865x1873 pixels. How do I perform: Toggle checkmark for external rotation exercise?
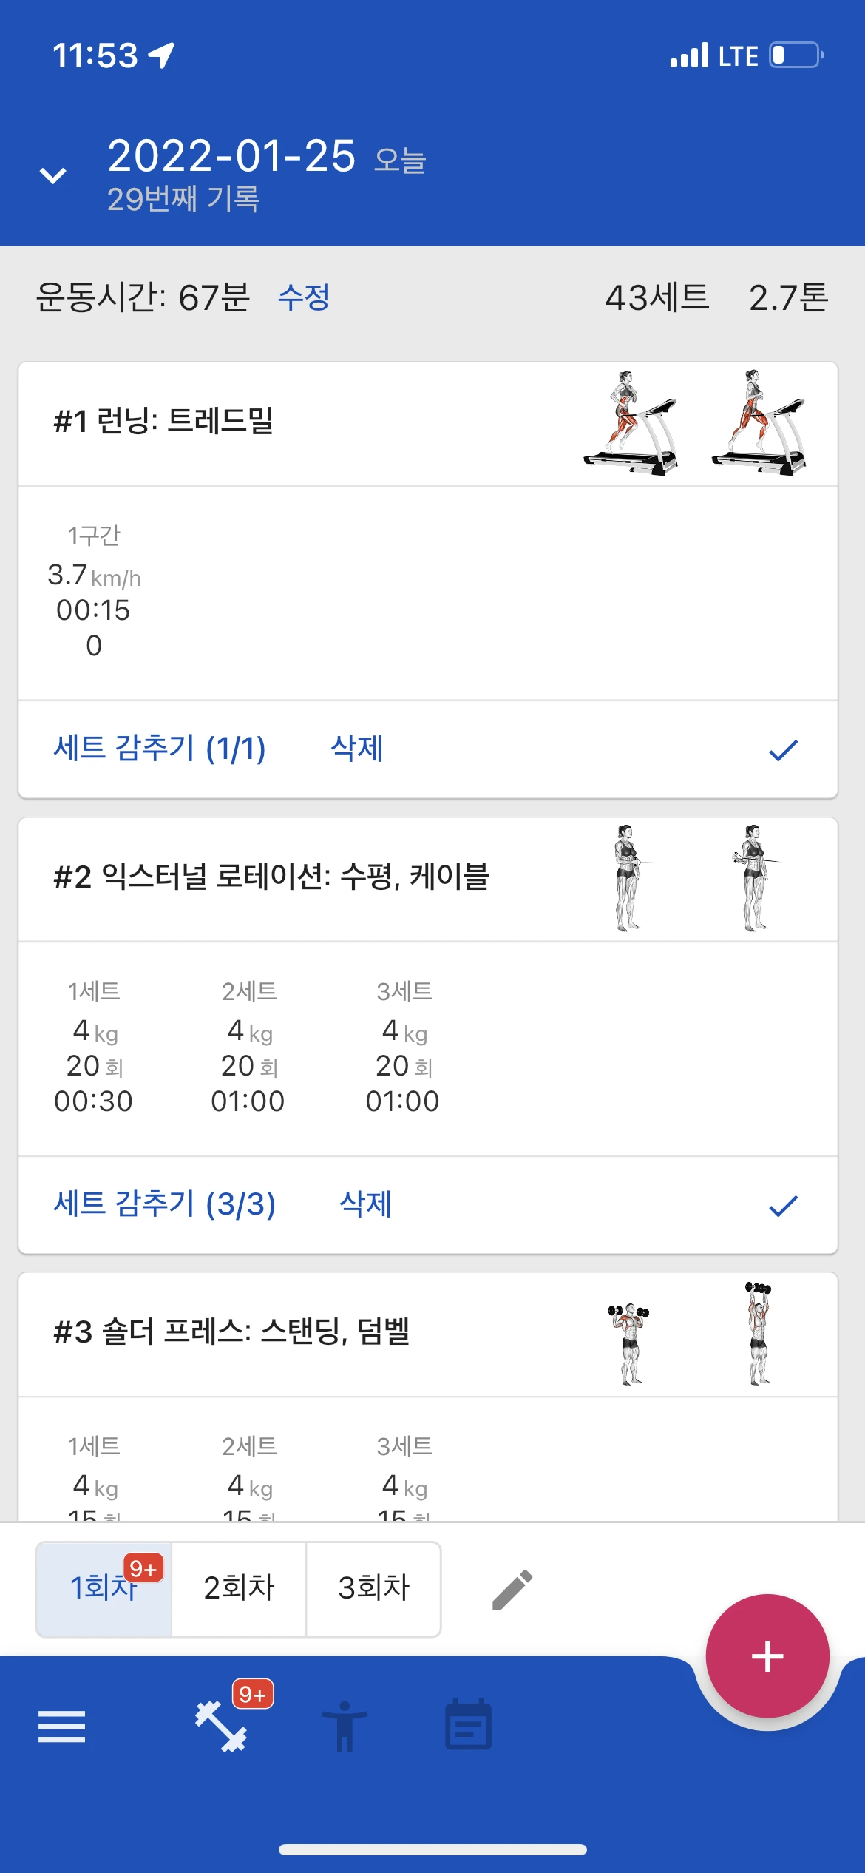(783, 1206)
